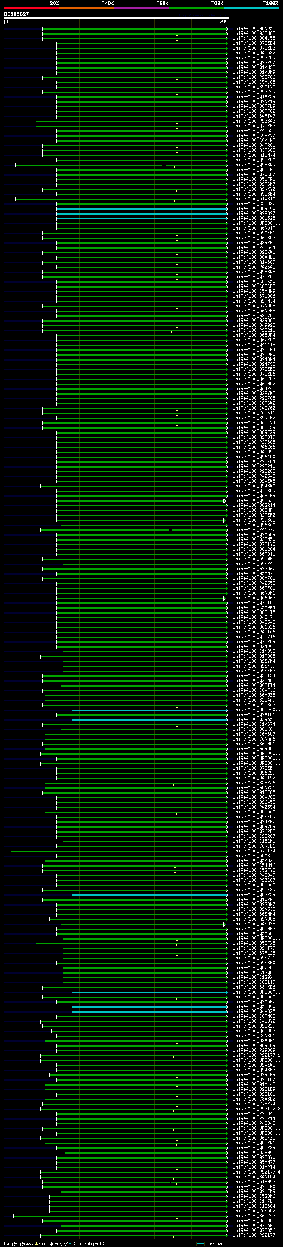283x1247 pixels.
Task: Click the red ~20% identity color bar
Action: pos(31,8)
